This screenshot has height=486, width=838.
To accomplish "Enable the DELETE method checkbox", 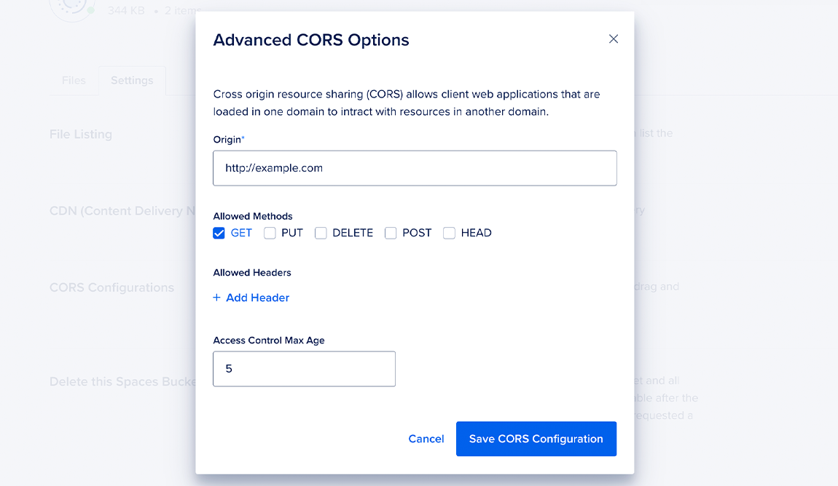I will tap(321, 233).
